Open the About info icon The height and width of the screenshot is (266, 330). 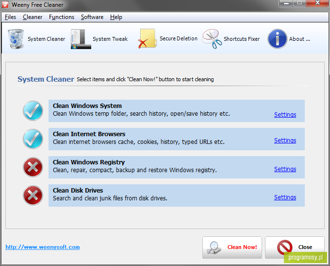(277, 39)
